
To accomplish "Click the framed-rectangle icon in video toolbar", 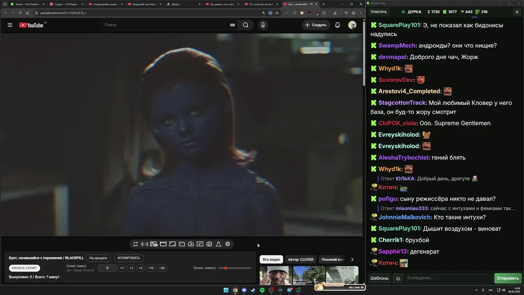I will click(x=172, y=244).
